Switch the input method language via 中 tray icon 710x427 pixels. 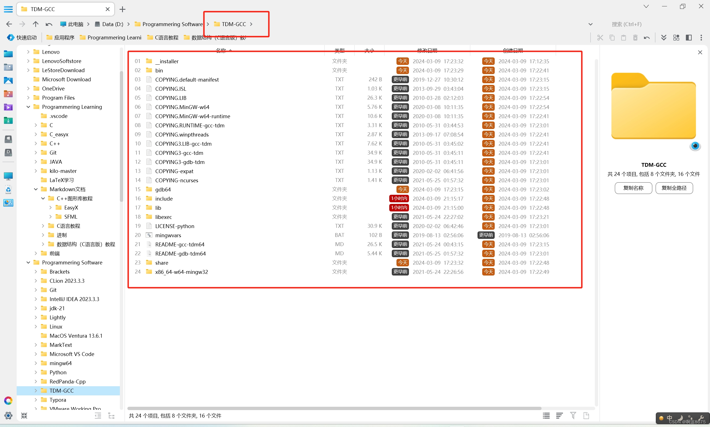669,418
